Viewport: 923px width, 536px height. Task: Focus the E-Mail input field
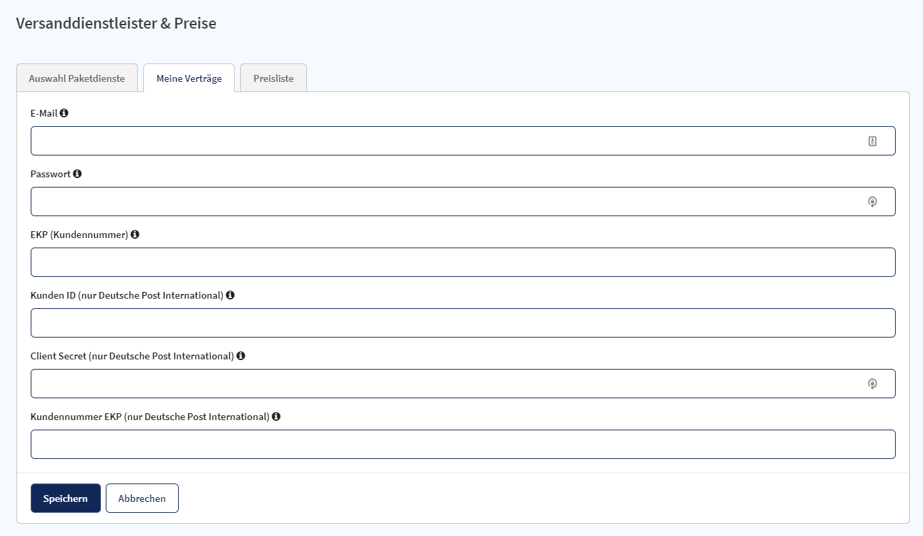(x=443, y=141)
